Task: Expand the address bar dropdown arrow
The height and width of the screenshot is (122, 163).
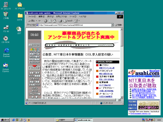Action: [112, 25]
